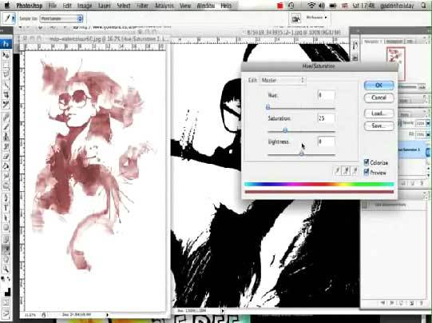
Task: Select the Gradient tool
Action: point(6,166)
